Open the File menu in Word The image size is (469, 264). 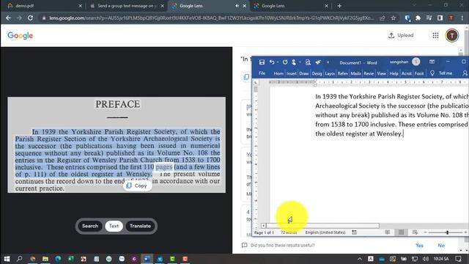262,73
